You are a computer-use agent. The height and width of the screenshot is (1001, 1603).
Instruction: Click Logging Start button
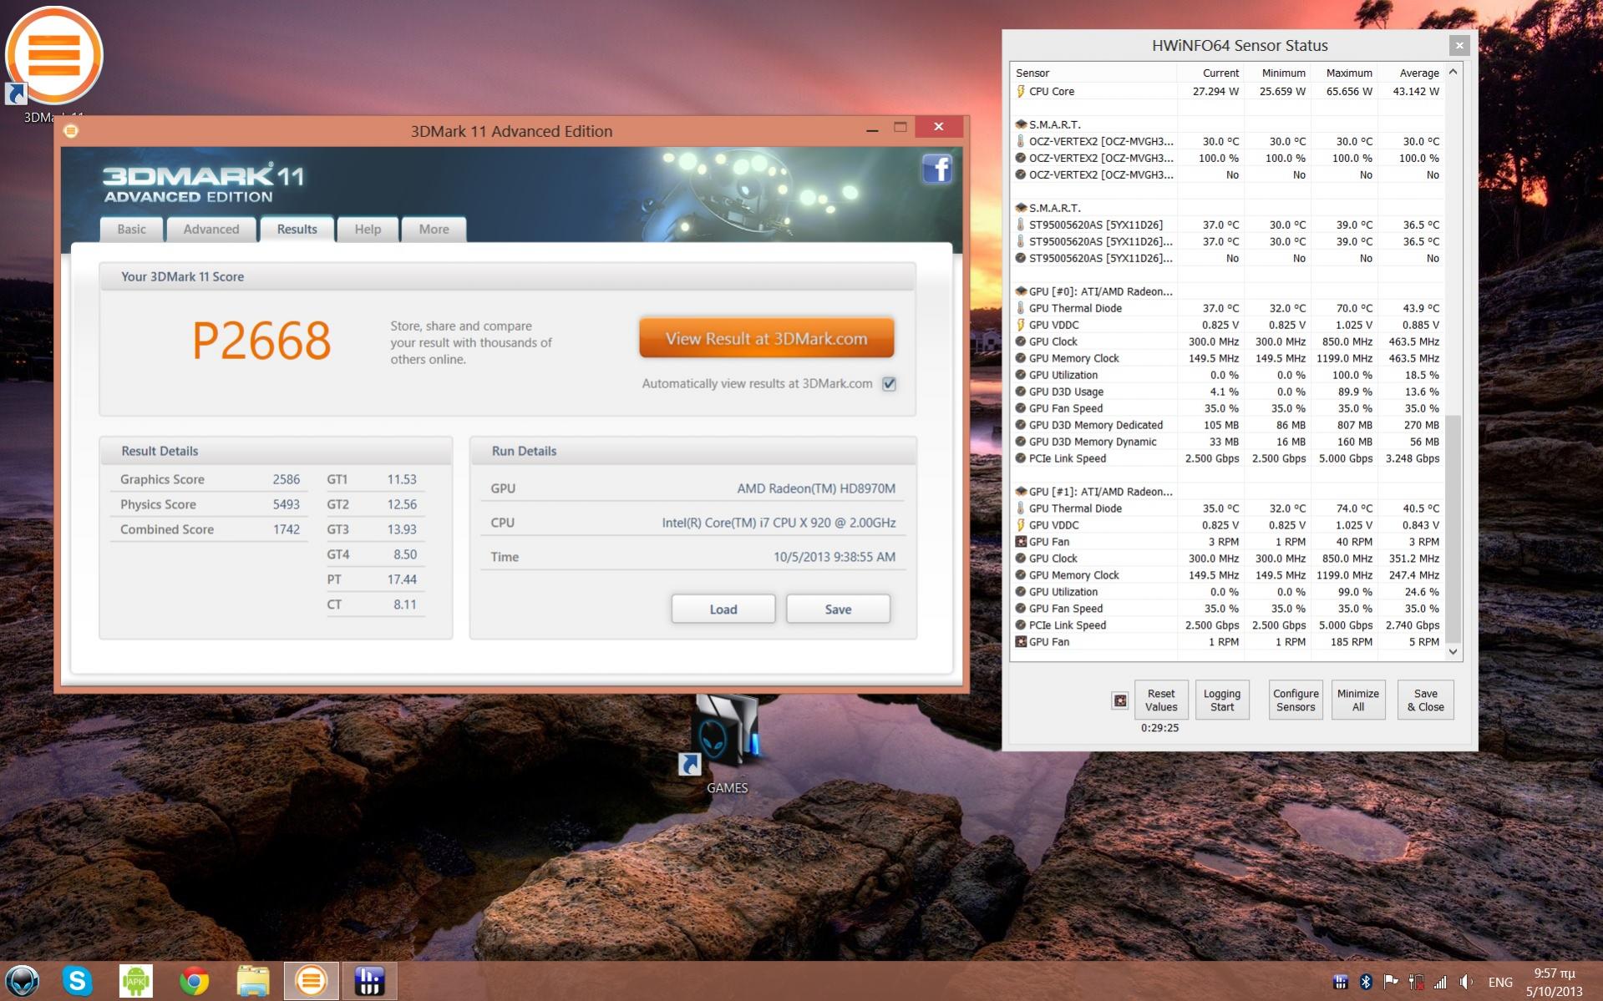pyautogui.click(x=1222, y=700)
